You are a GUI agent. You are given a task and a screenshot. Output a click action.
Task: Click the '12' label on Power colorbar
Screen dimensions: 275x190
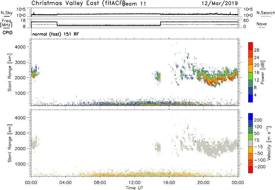[x=256, y=80]
